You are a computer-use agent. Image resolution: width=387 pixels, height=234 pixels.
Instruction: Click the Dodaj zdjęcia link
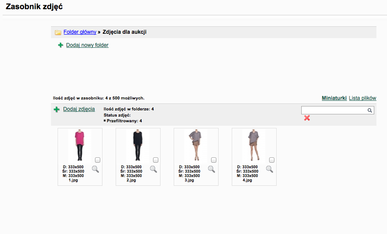click(x=79, y=109)
